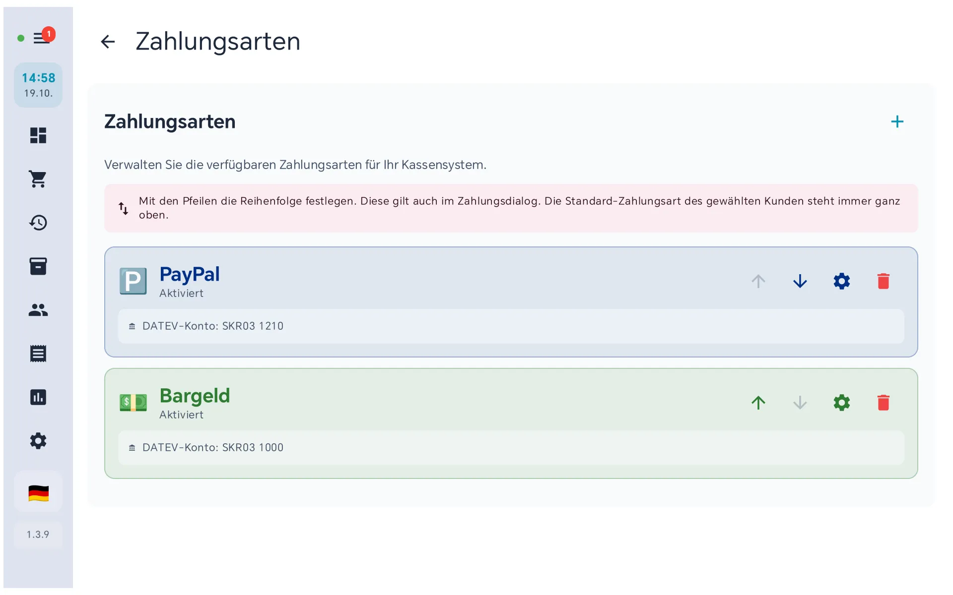The width and height of the screenshot is (953, 595).
Task: Open the customers people icon in sidebar
Action: click(38, 310)
